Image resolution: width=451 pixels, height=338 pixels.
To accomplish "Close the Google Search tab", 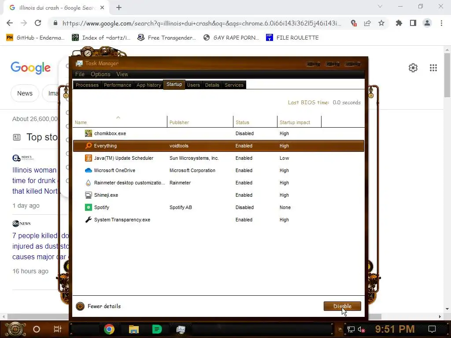I will click(x=102, y=8).
